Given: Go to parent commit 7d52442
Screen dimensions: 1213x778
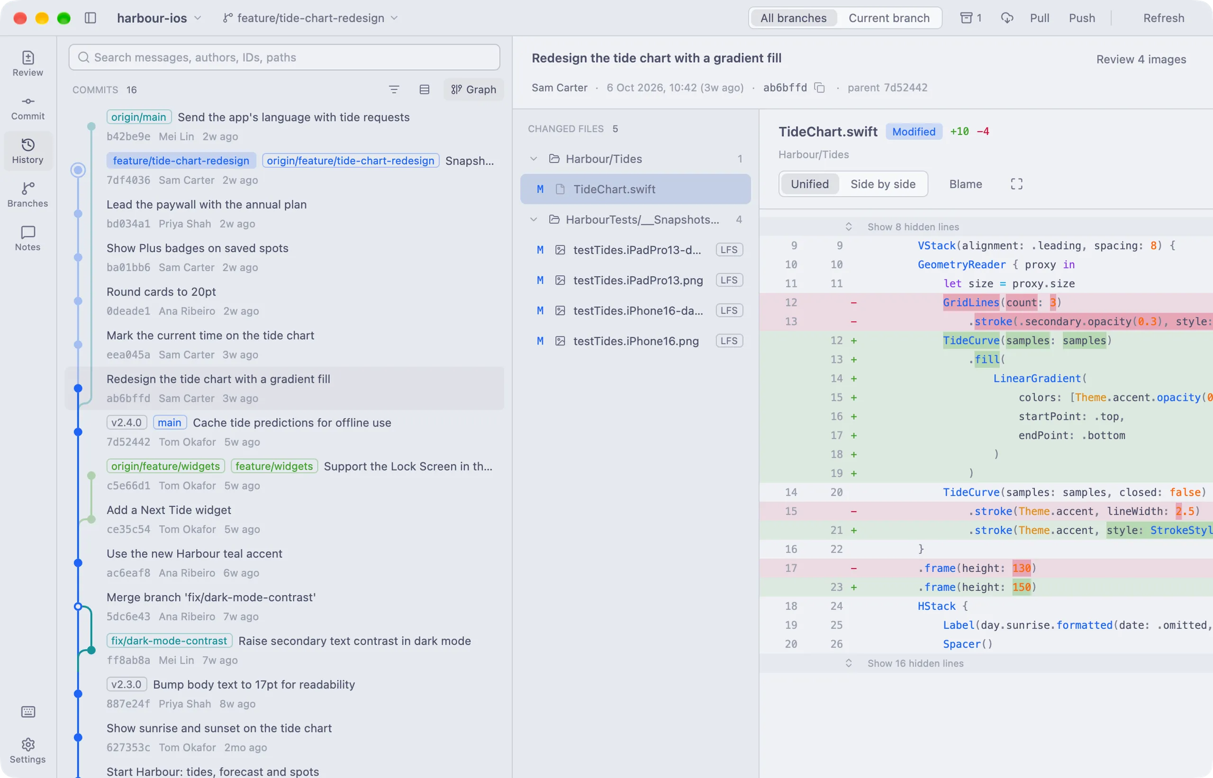Looking at the screenshot, I should pos(887,88).
